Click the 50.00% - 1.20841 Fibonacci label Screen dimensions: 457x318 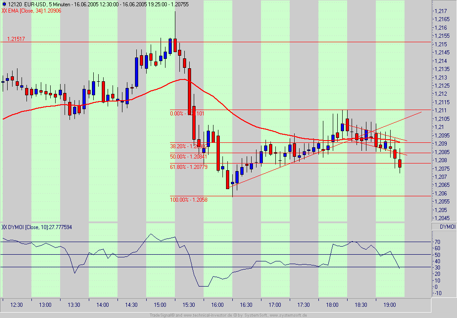click(188, 157)
